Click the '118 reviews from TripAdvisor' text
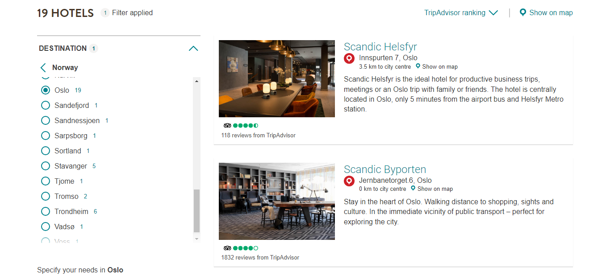 (x=259, y=135)
